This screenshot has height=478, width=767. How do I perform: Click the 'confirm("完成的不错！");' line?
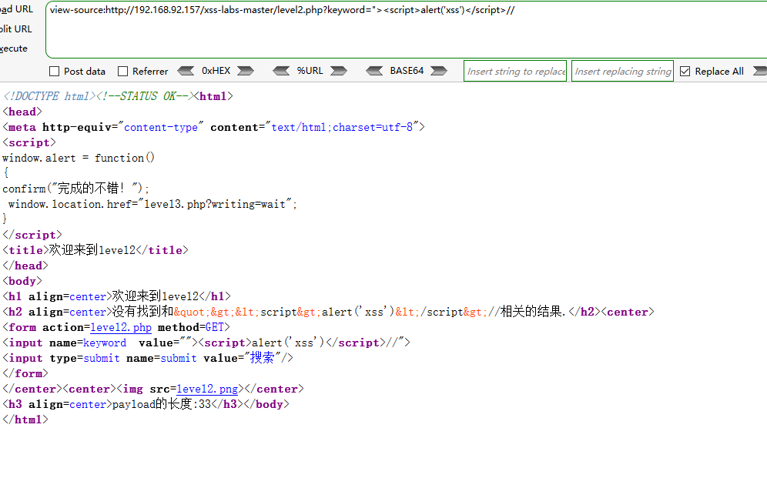[75, 188]
